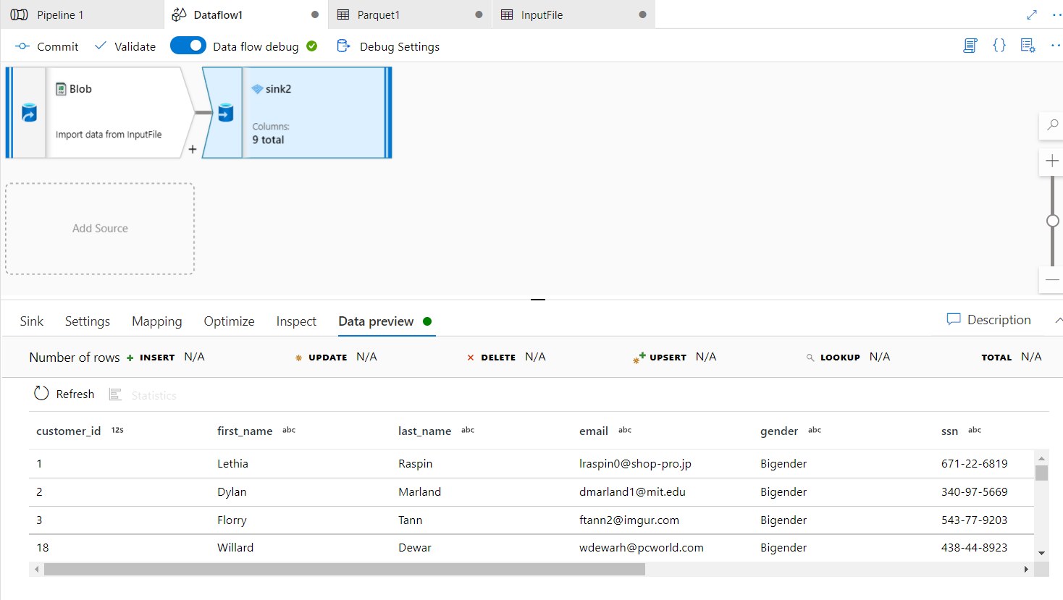Click the Description button
The width and height of the screenshot is (1063, 600).
(x=989, y=320)
